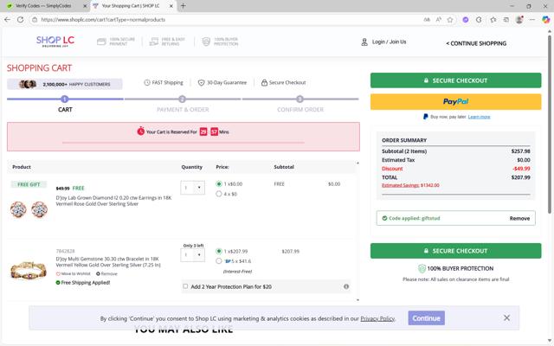Click the PAYMENT & ORDER step
This screenshot has width=554, height=346.
coord(183,110)
